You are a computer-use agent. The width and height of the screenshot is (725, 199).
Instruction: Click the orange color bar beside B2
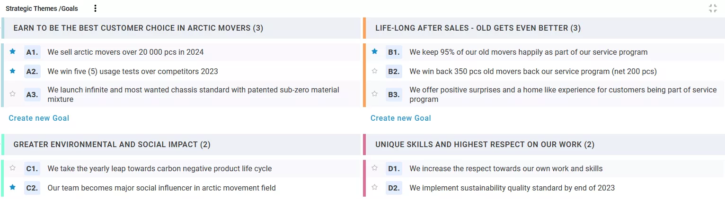point(364,72)
